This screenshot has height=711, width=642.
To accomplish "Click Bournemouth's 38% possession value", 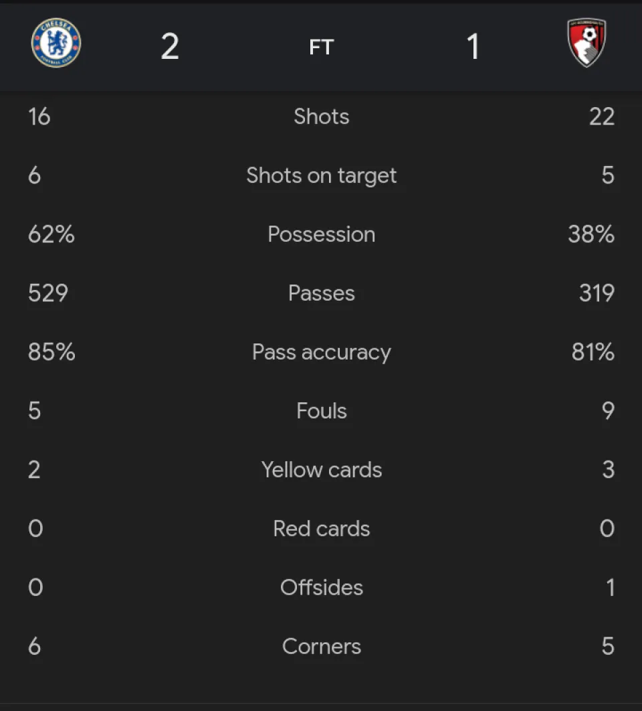I will coord(591,234).
